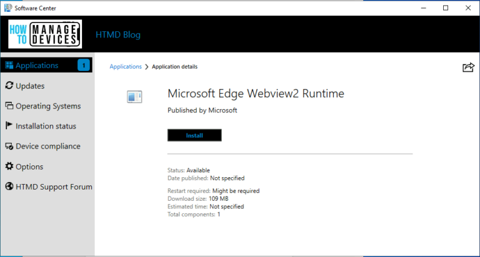Click the How To Manage Devices logo
Screen dimensions: 480x257
coord(46,34)
